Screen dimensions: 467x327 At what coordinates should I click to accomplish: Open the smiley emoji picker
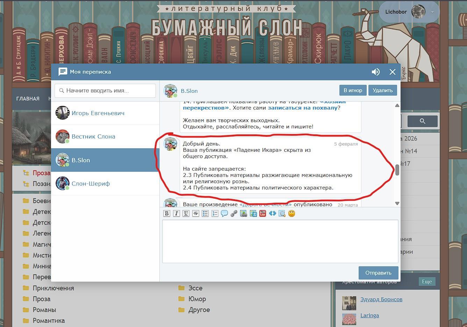[292, 214]
